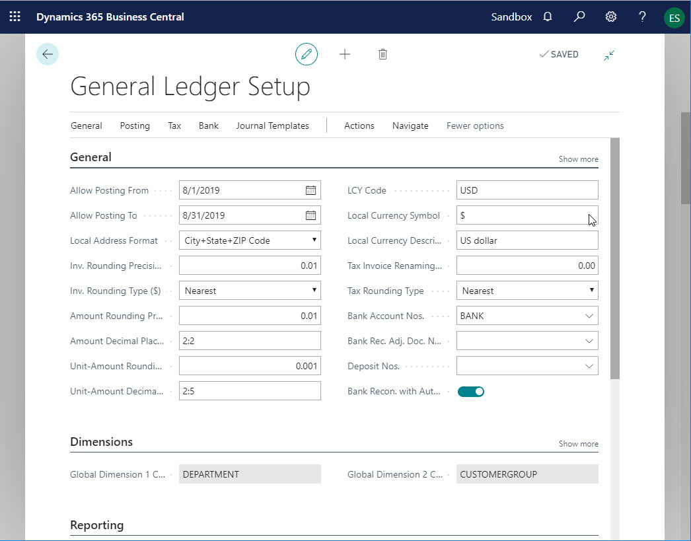The width and height of the screenshot is (691, 541).
Task: Click Inv. Rounding Precision field
Action: point(250,266)
